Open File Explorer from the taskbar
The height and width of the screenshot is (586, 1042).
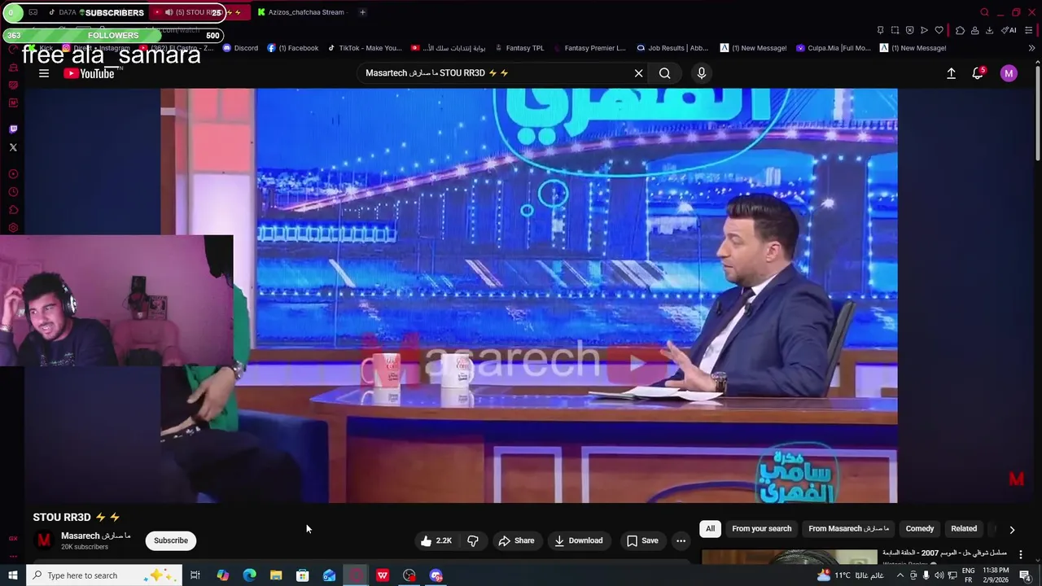click(x=276, y=575)
